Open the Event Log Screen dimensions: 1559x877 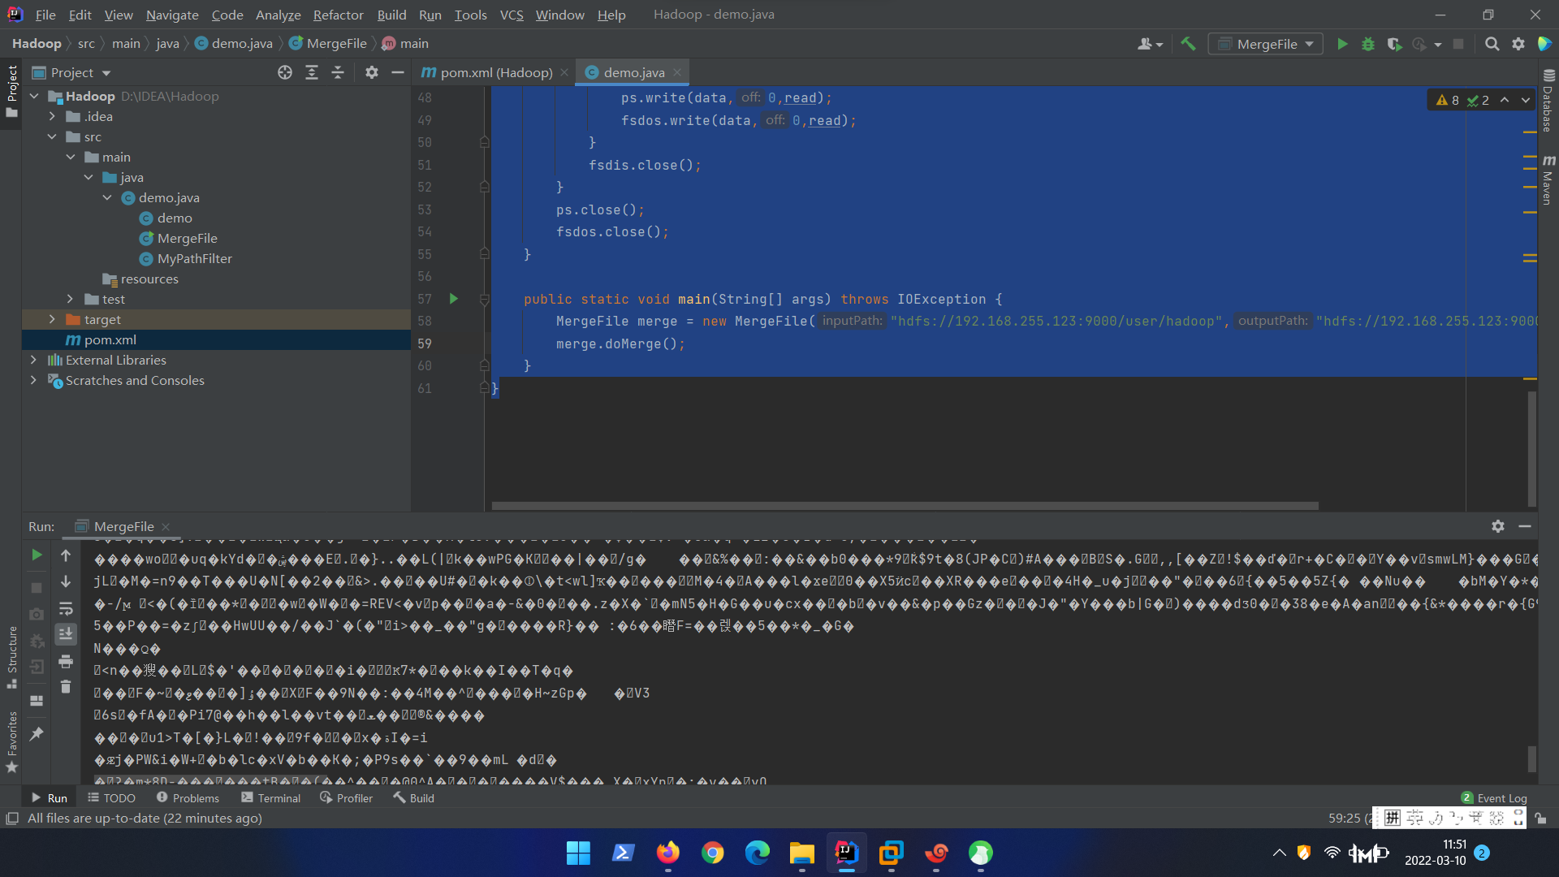[1494, 798]
